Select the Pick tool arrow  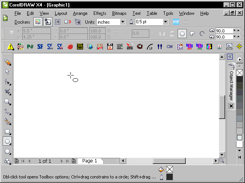click(7, 71)
